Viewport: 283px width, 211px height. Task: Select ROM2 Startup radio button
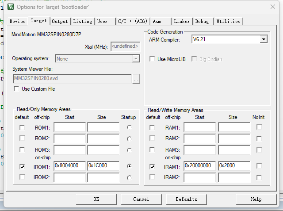pyautogui.click(x=129, y=139)
